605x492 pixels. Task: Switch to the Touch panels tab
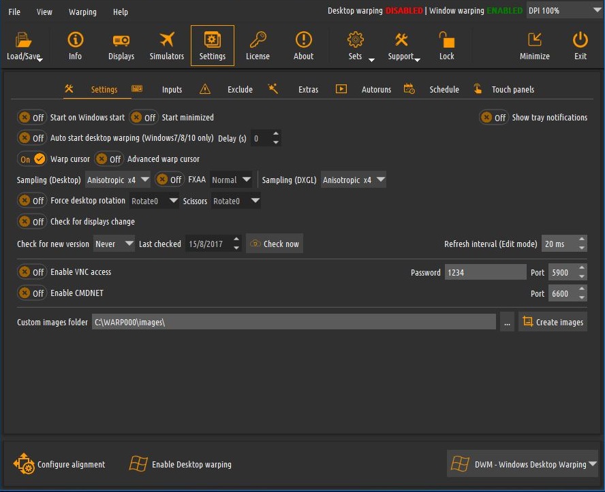click(x=513, y=89)
